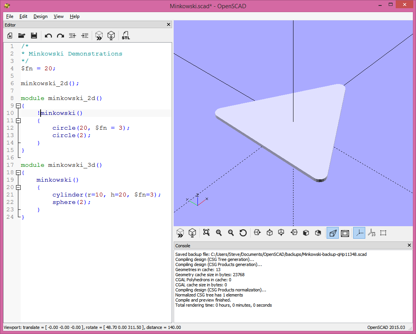416x334 pixels.
Task: Toggle perspective projection in the viewport
Action: [x=332, y=232]
